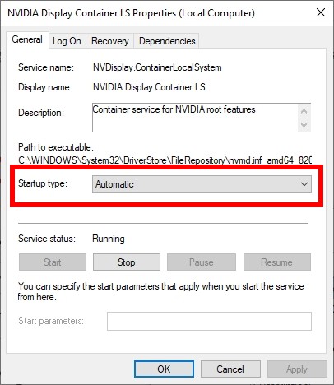This screenshot has width=334, height=385.
Task: Click the Resume service button
Action: (277, 262)
